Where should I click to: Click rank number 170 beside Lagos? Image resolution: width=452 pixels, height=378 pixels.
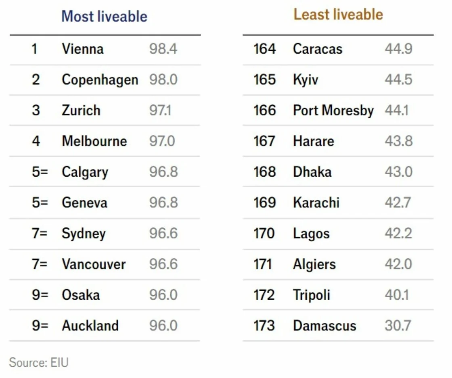pos(264,233)
